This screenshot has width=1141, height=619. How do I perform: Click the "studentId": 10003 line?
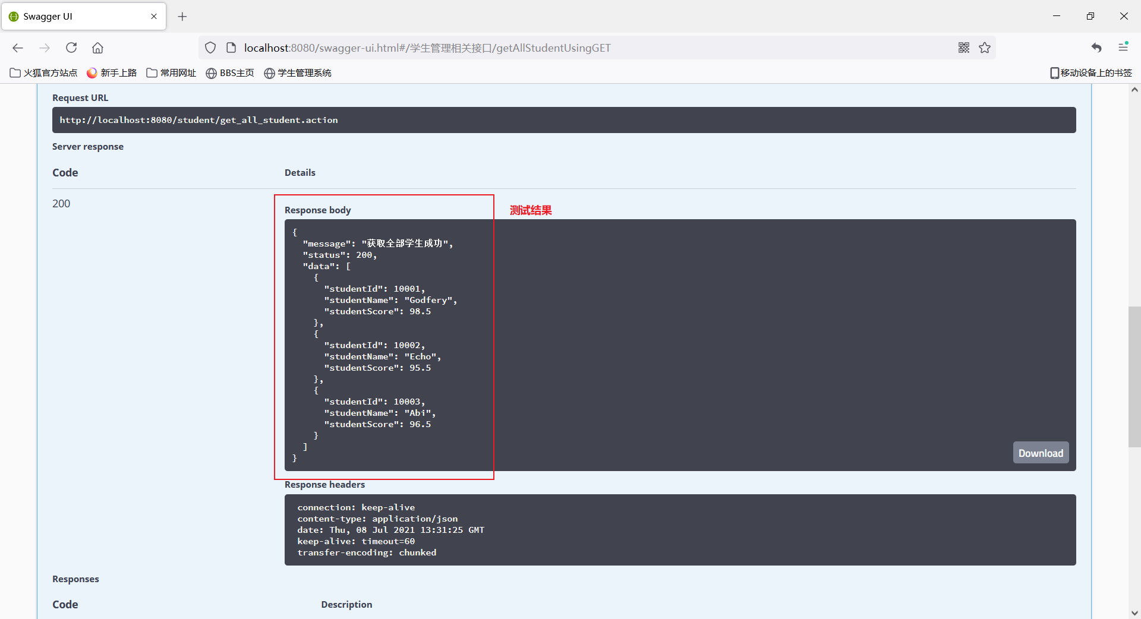point(374,402)
